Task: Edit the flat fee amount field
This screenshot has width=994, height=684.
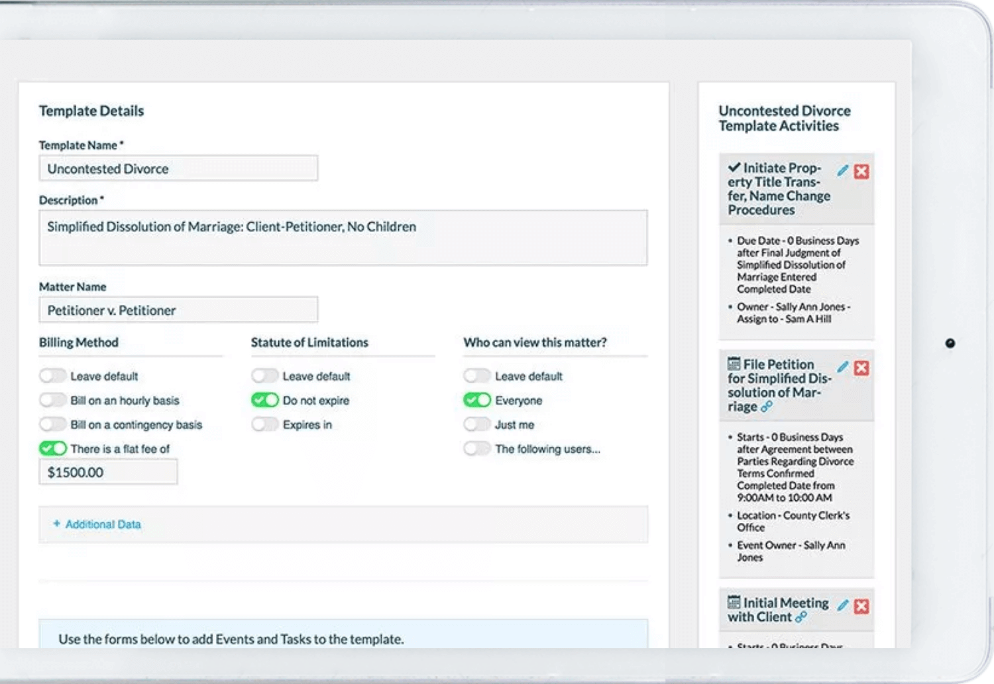Action: (x=108, y=473)
